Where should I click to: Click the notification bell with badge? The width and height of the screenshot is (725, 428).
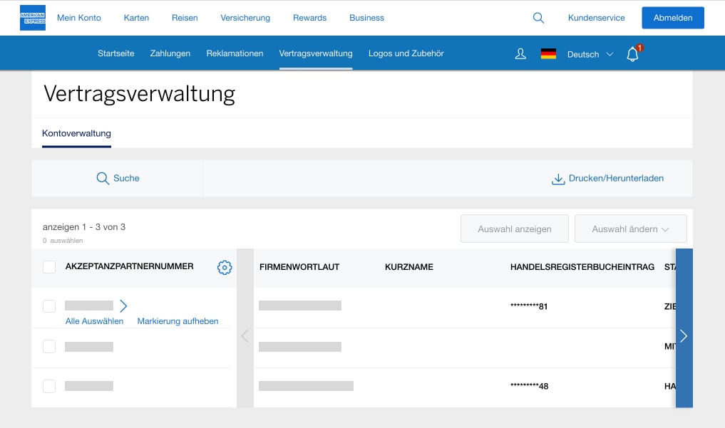click(632, 53)
